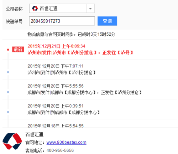The image size is (178, 154).
Task: Click the 官网地址 label
Action: tap(35, 143)
